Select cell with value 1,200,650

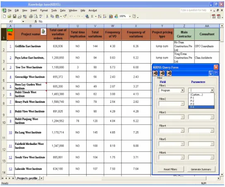pos(58,58)
